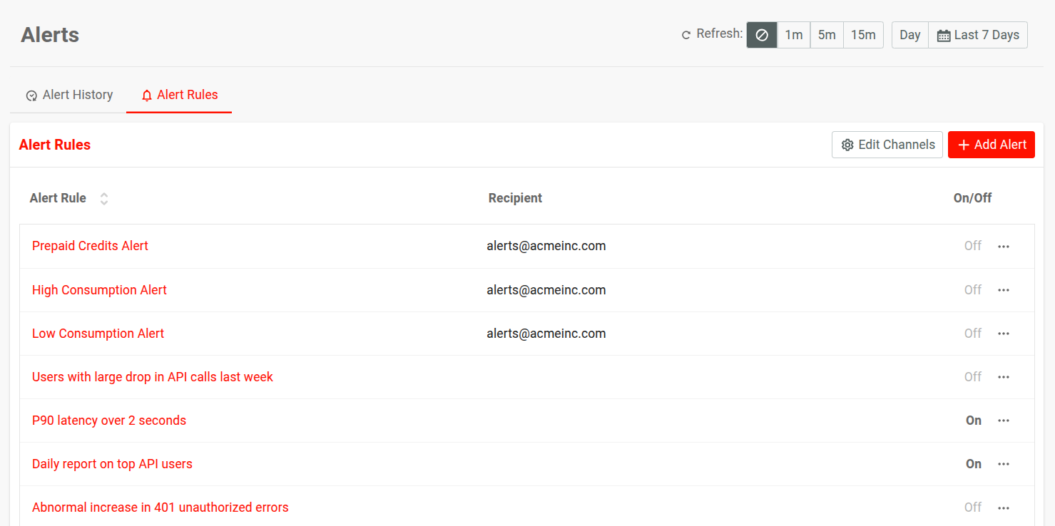This screenshot has width=1055, height=526.
Task: Disable auto-refresh via the slash icon
Action: pyautogui.click(x=761, y=34)
